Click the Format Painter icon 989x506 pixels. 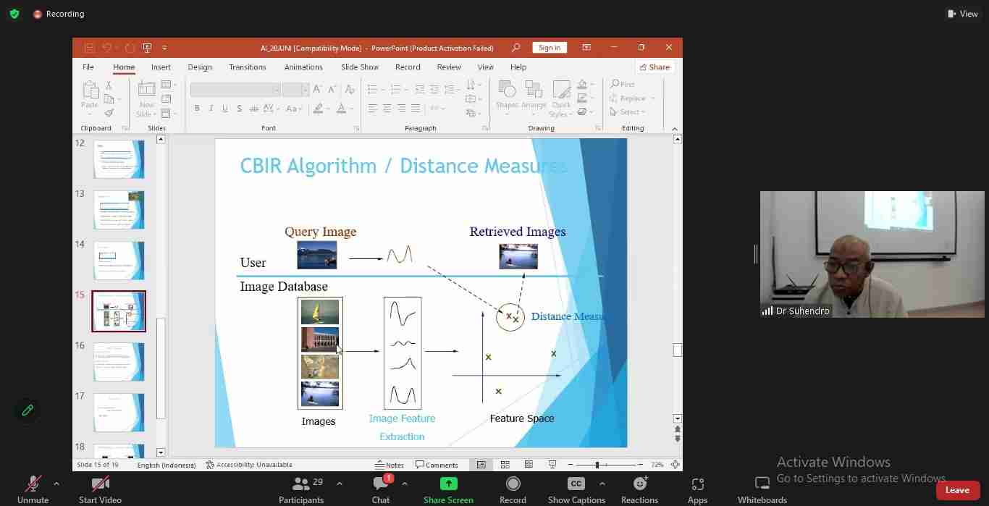click(x=109, y=113)
